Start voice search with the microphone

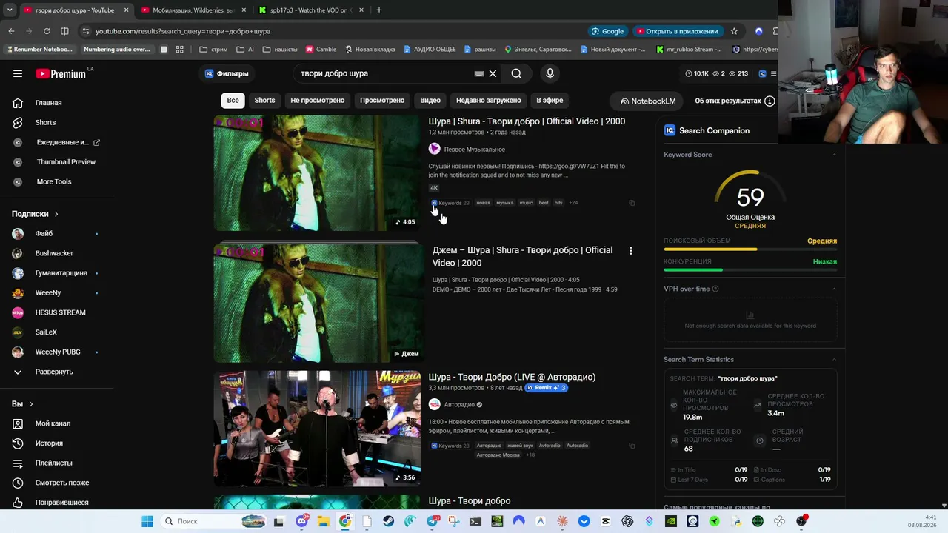[550, 73]
